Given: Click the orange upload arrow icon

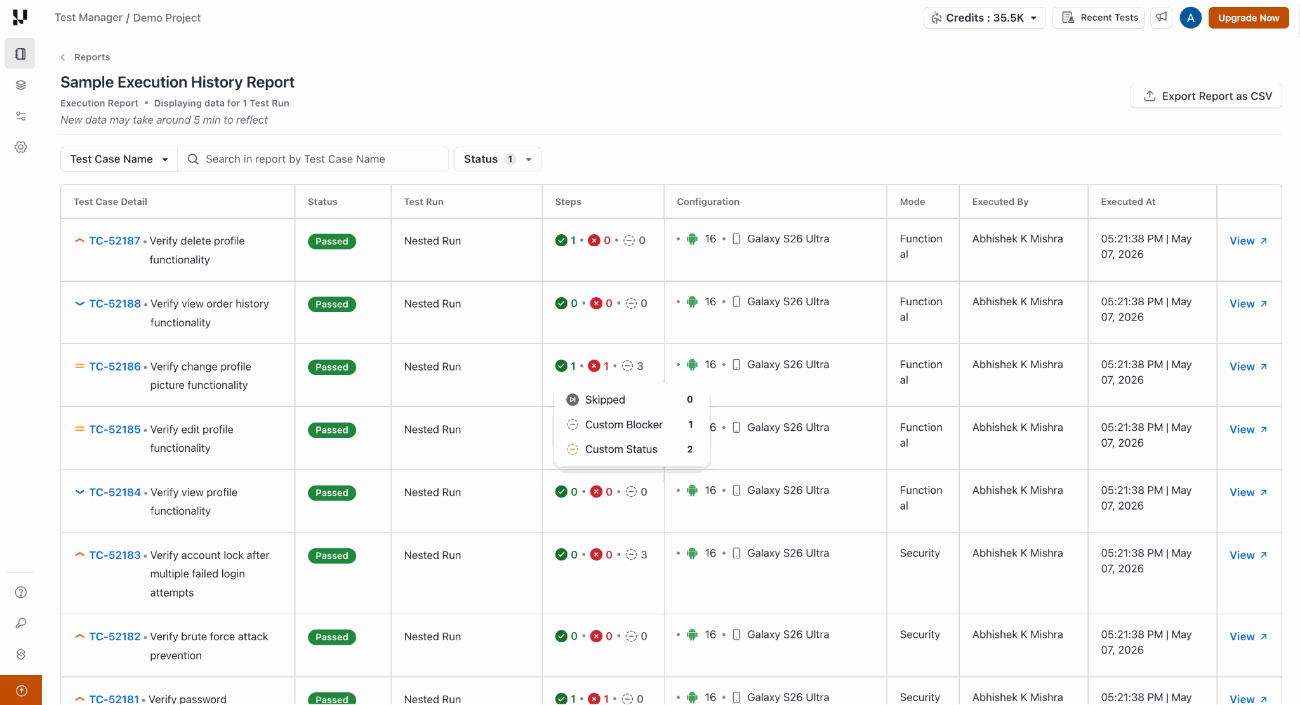Looking at the screenshot, I should point(21,690).
